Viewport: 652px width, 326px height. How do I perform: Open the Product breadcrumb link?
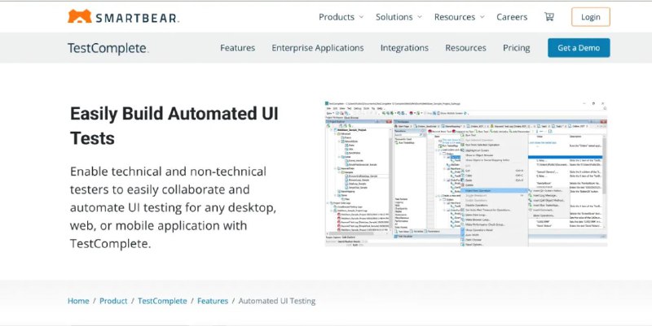(113, 301)
